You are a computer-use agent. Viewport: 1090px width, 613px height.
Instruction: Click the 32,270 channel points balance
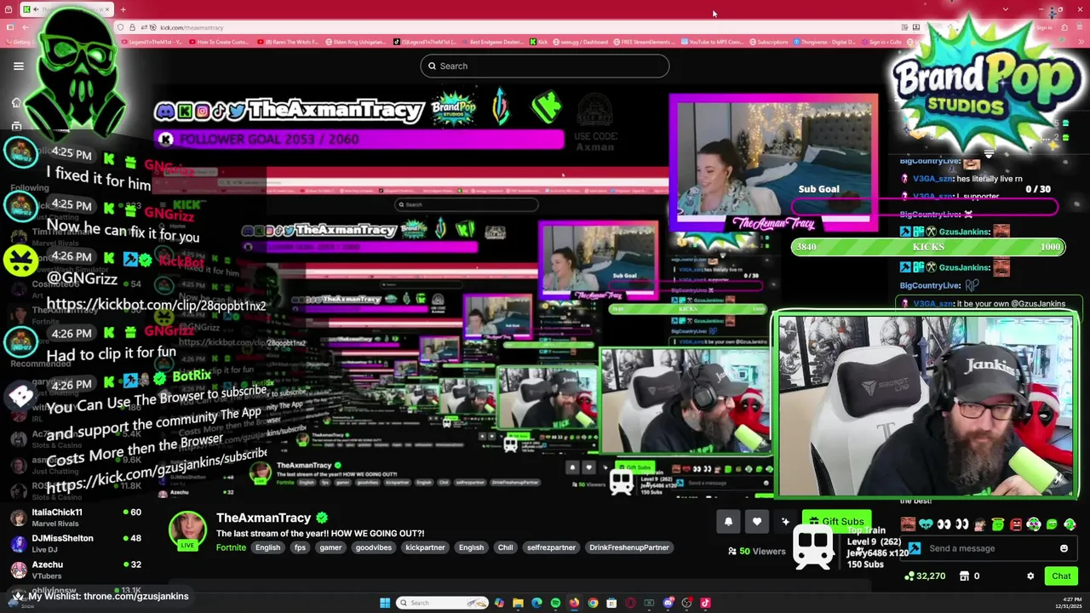(x=925, y=576)
